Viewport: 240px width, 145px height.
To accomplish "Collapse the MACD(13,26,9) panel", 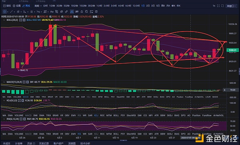I will click(x=4, y=82).
